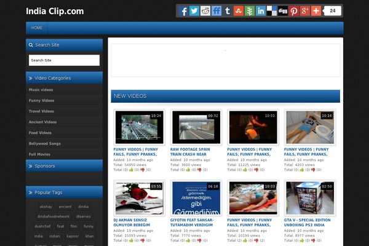Select the dindiafoodnetwork tag
369x246 pixels.
54,216
